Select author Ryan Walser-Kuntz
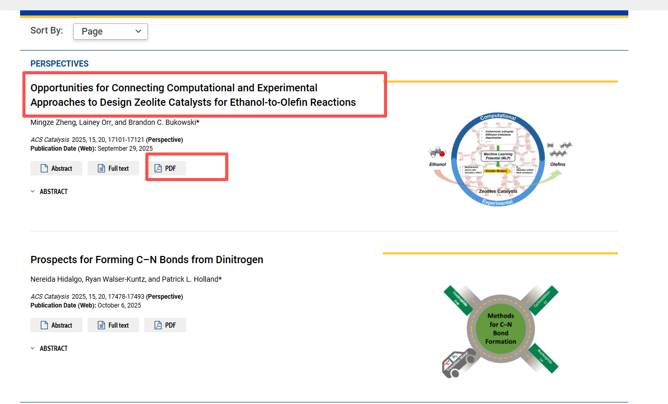Image resolution: width=668 pixels, height=404 pixels. click(114, 279)
